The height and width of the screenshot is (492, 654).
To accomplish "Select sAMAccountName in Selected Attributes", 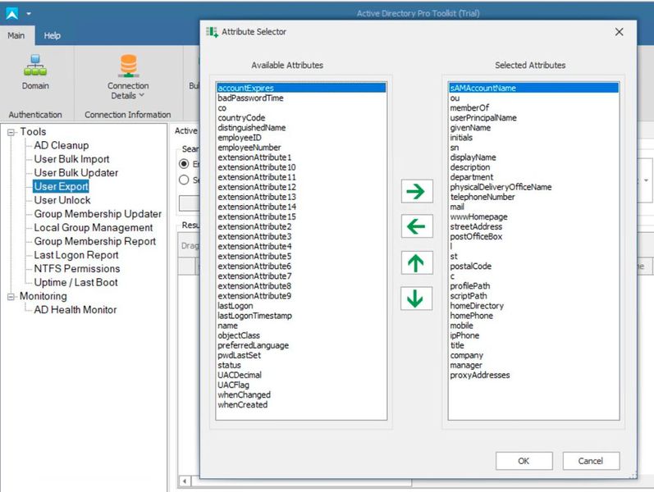I will click(x=533, y=88).
